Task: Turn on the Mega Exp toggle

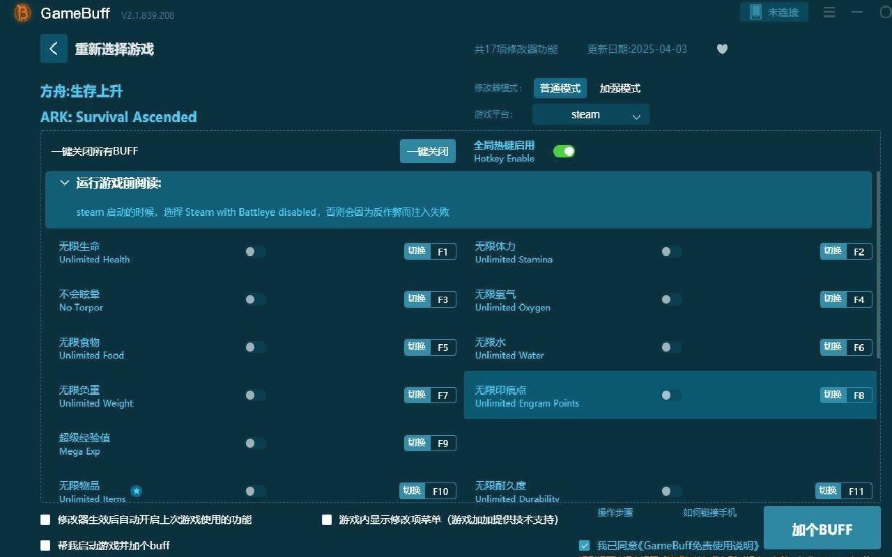Action: (255, 444)
